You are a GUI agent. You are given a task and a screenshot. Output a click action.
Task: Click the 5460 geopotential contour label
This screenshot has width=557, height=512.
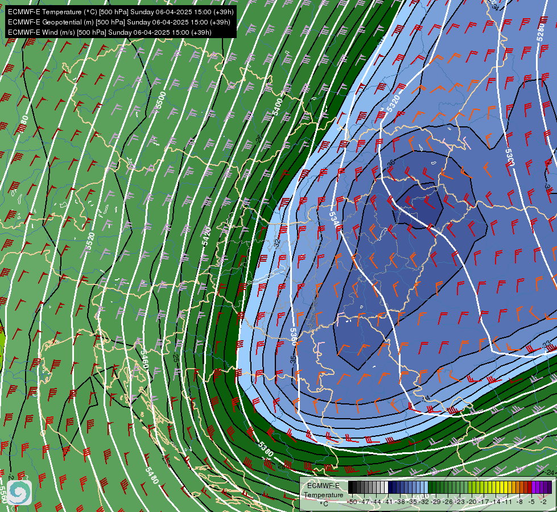[145, 359]
